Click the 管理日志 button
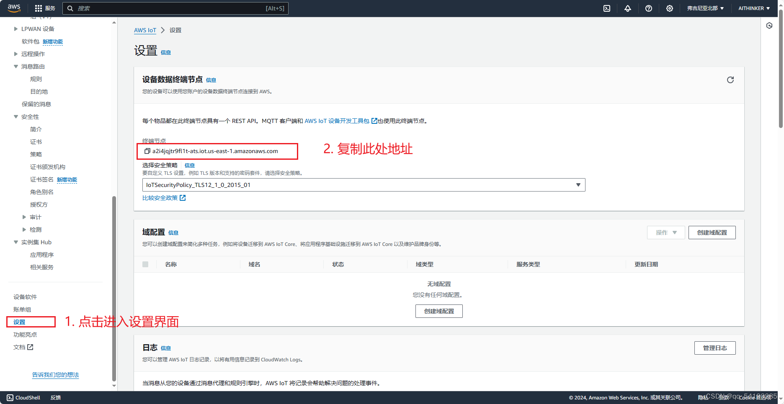The width and height of the screenshot is (784, 404). point(715,348)
